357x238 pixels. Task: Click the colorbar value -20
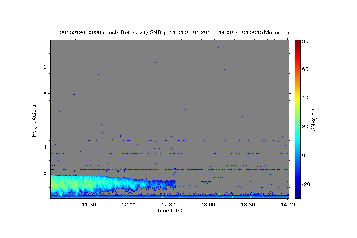pyautogui.click(x=306, y=184)
